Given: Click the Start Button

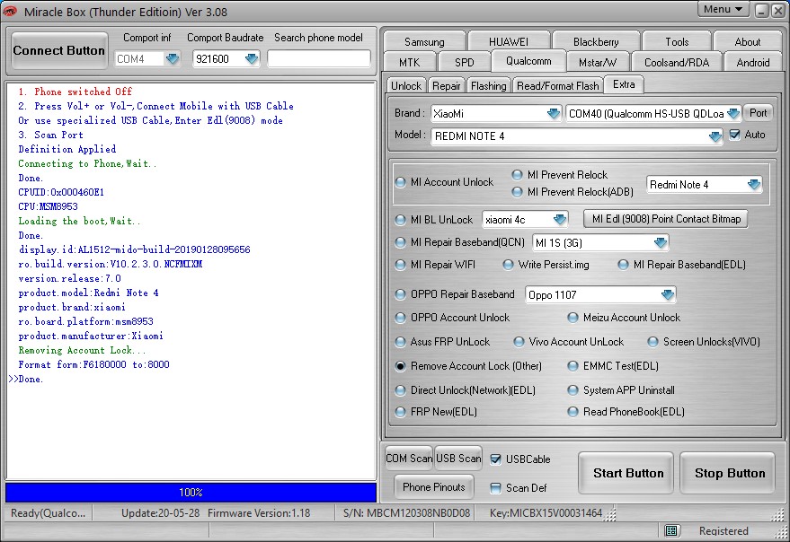Looking at the screenshot, I should [x=627, y=473].
